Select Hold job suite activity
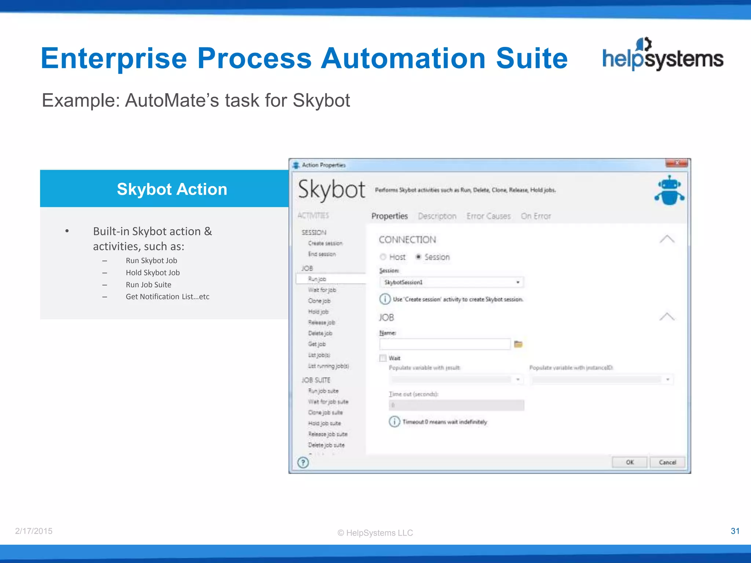 325,423
